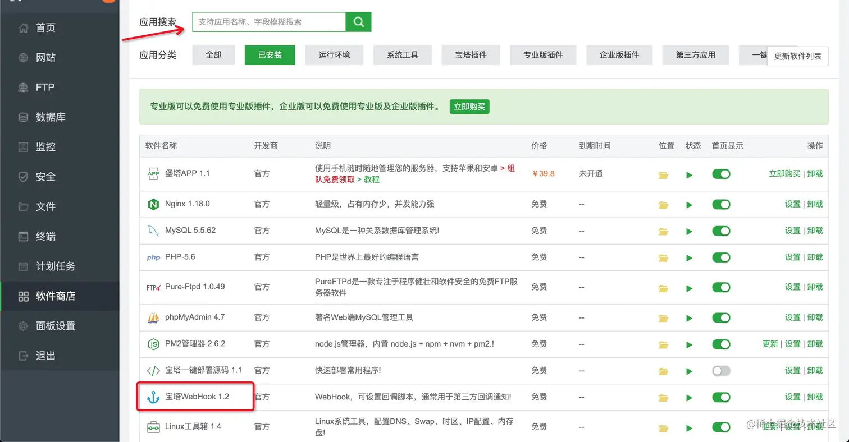Select the 宝塔插件 category tab
The image size is (849, 442).
click(471, 55)
